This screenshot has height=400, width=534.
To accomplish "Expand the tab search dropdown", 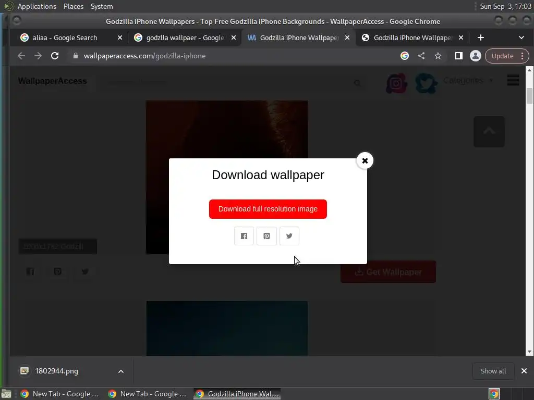I will point(521,37).
